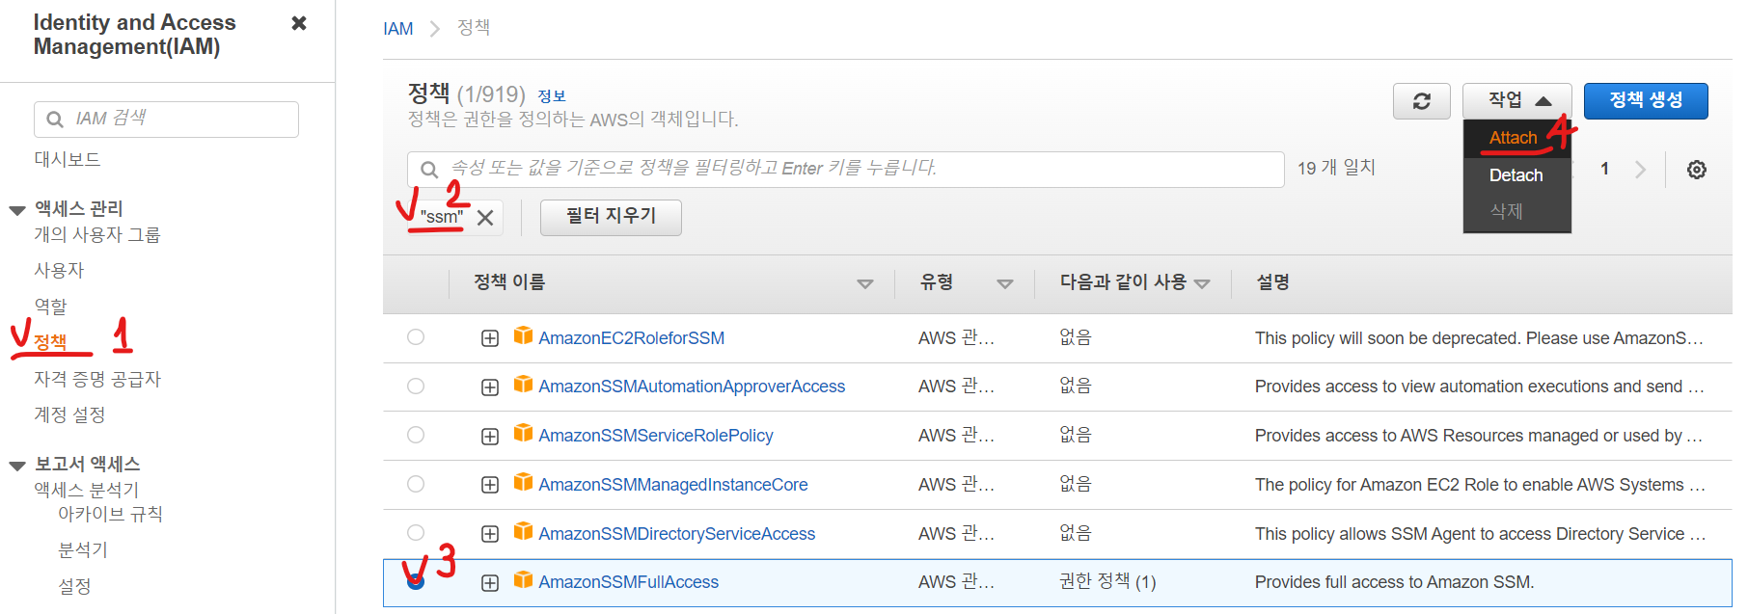
Task: Open 대시보드 in the sidebar
Action: (x=68, y=159)
